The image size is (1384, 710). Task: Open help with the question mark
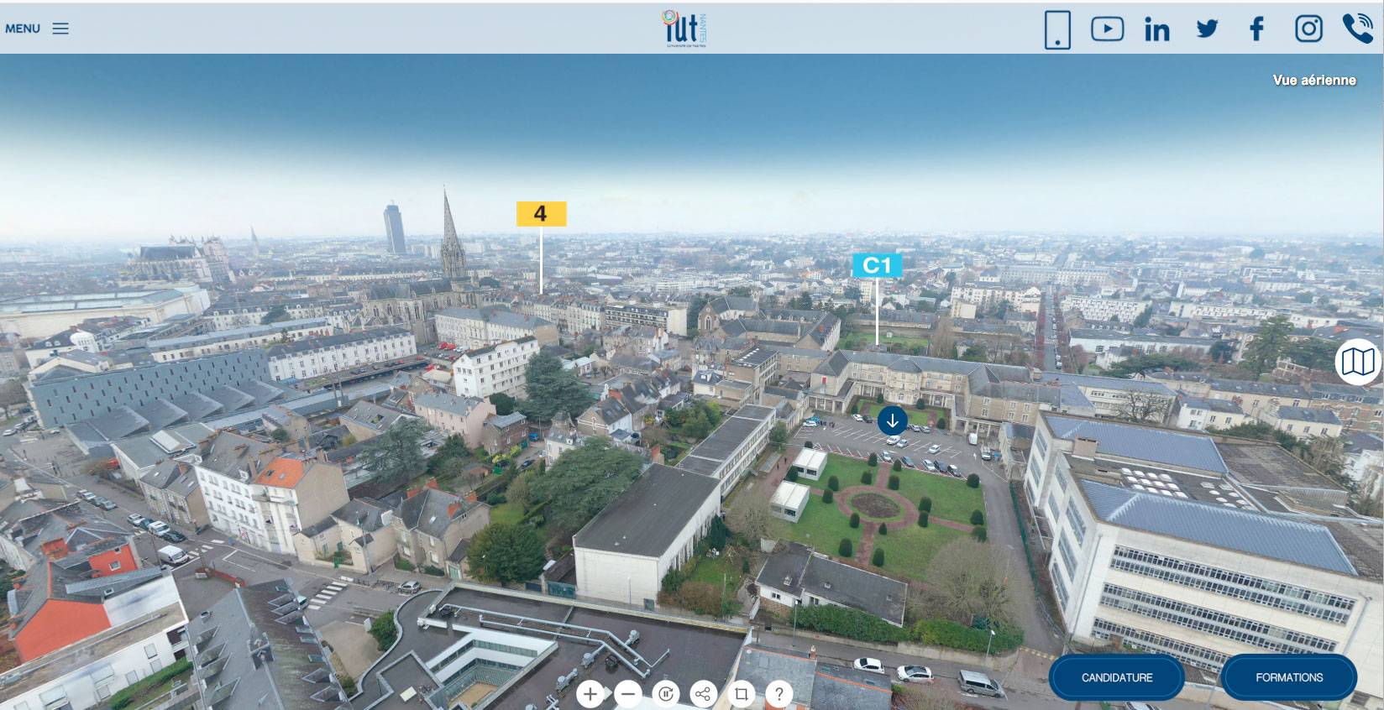coord(778,694)
